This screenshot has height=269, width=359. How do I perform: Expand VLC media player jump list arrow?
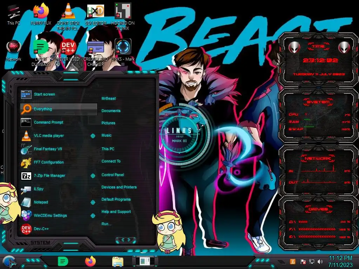(x=93, y=136)
